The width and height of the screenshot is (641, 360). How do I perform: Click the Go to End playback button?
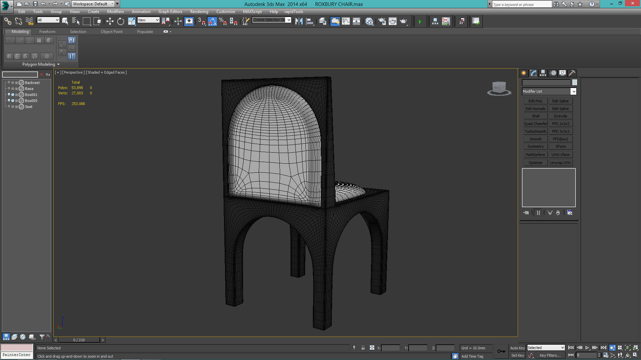[603, 348]
